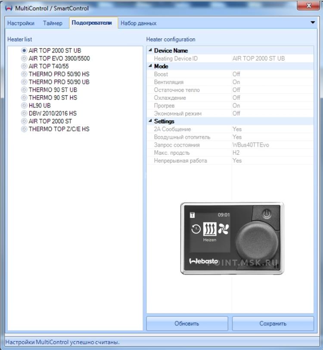Select THERMO PRO 50/90 HS heater
The width and height of the screenshot is (323, 350).
click(x=55, y=74)
